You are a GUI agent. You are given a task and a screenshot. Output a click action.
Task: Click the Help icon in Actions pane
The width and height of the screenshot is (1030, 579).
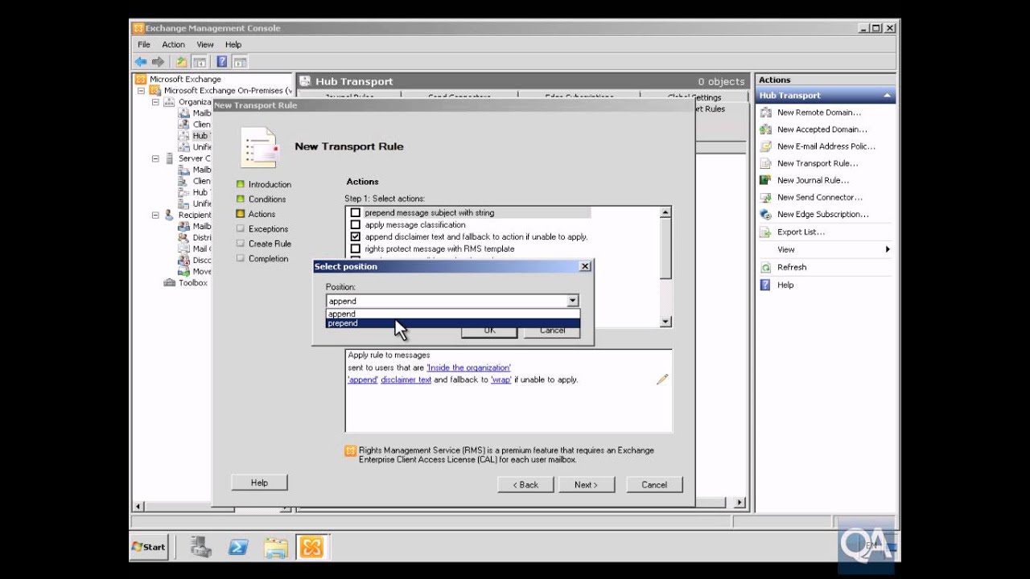coord(766,285)
